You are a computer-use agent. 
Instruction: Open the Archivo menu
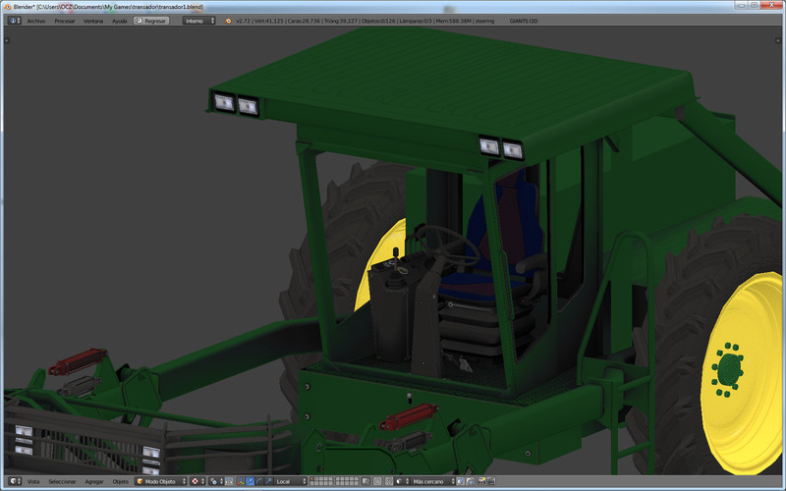pos(35,20)
